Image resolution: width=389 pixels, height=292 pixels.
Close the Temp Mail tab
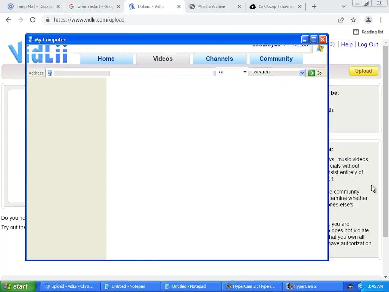tap(58, 7)
